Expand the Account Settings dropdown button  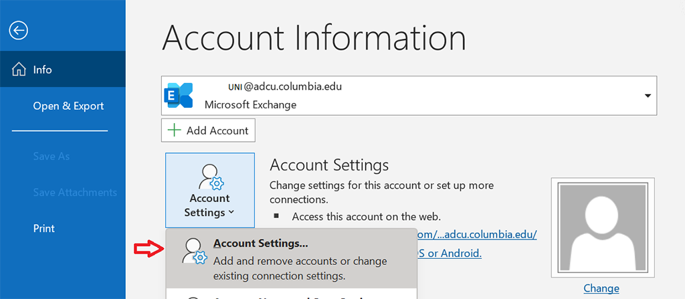[x=209, y=190]
